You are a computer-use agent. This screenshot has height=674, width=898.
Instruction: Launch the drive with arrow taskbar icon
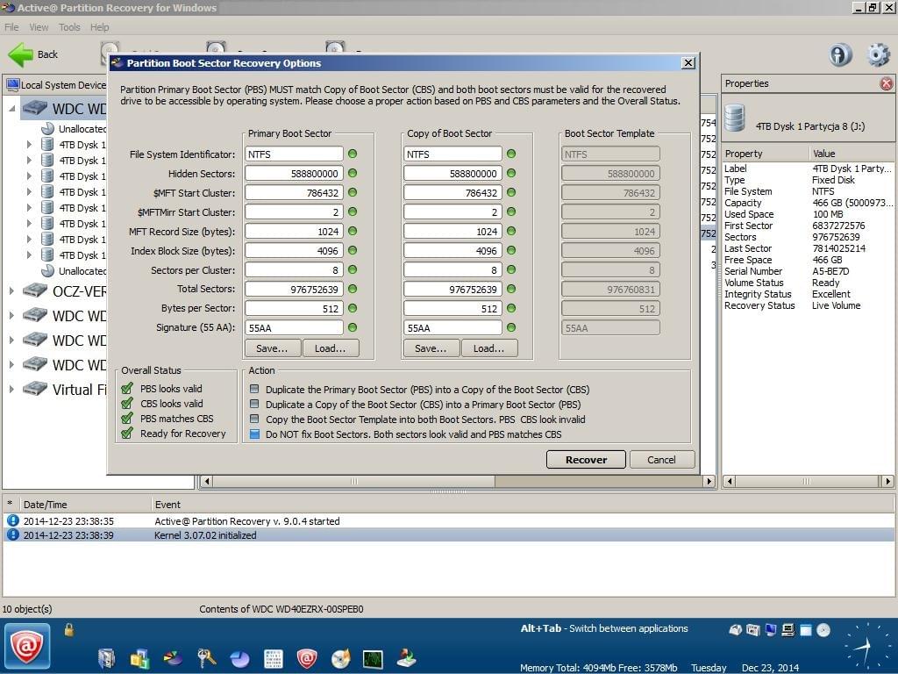[407, 658]
